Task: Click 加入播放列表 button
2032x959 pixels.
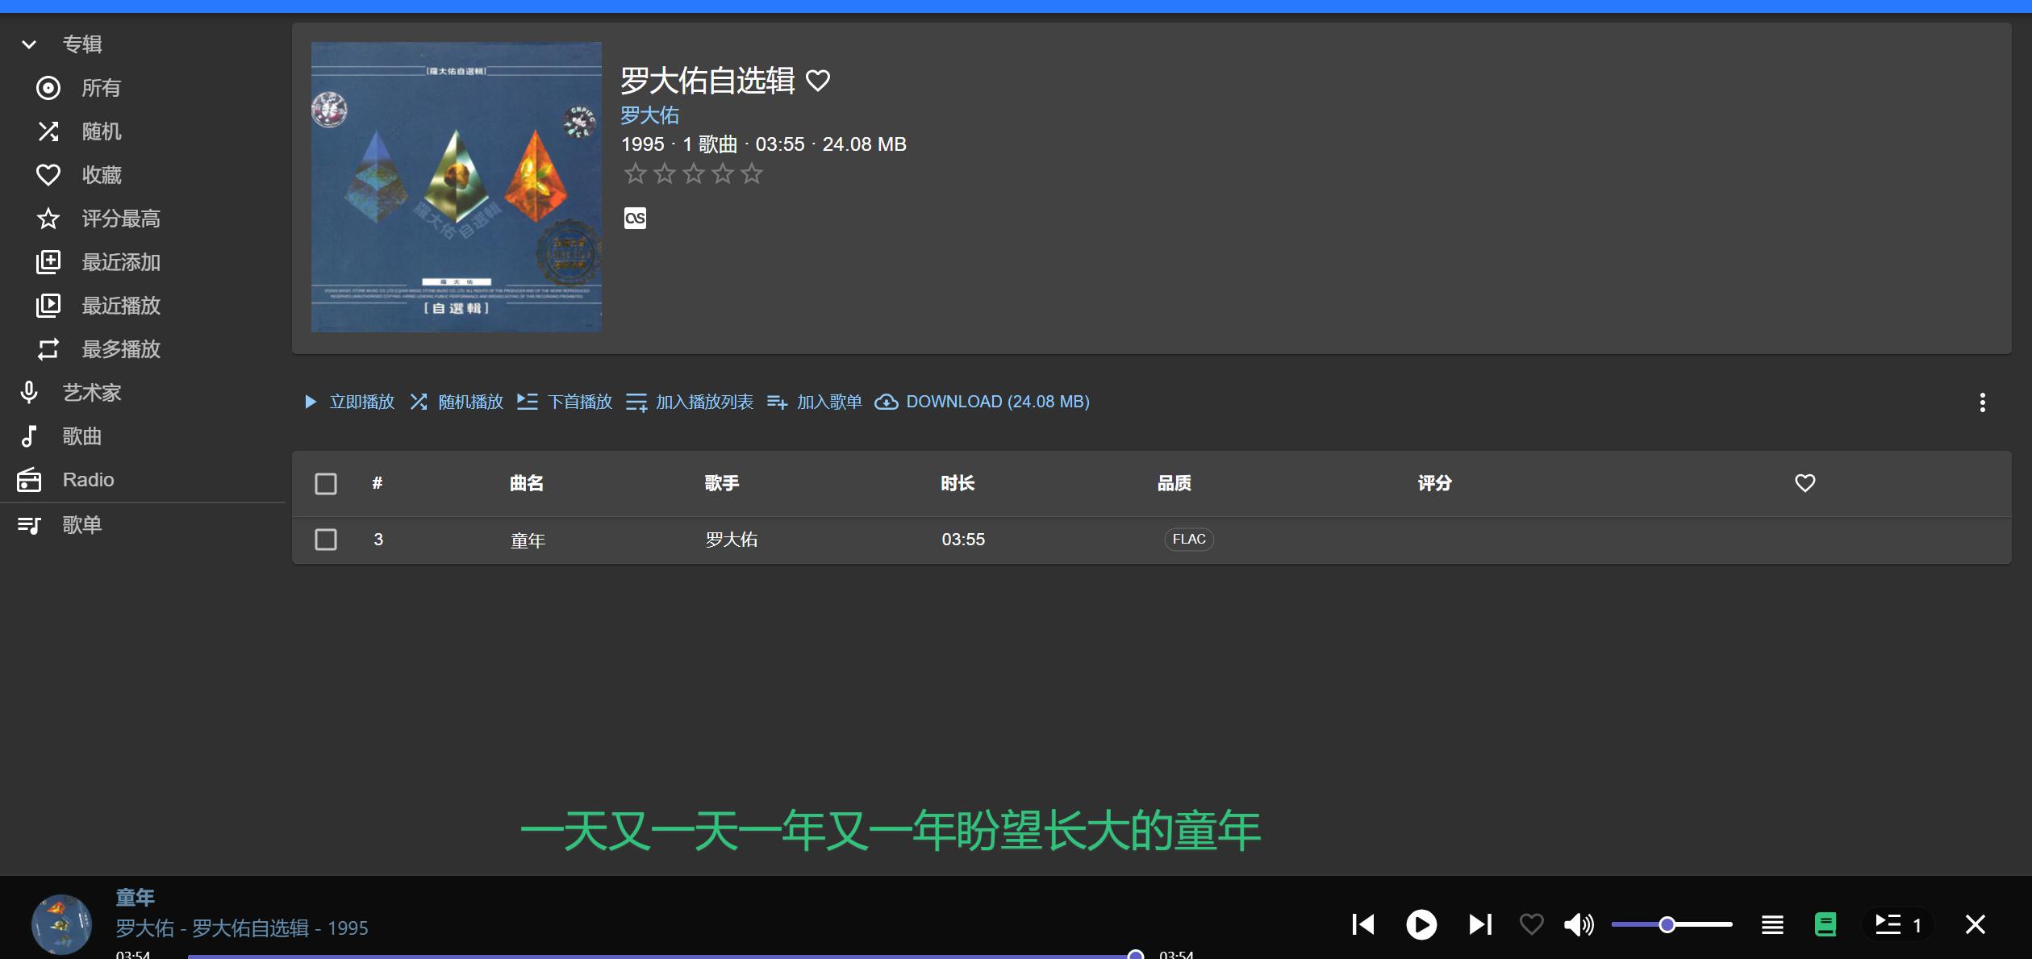Action: tap(690, 402)
